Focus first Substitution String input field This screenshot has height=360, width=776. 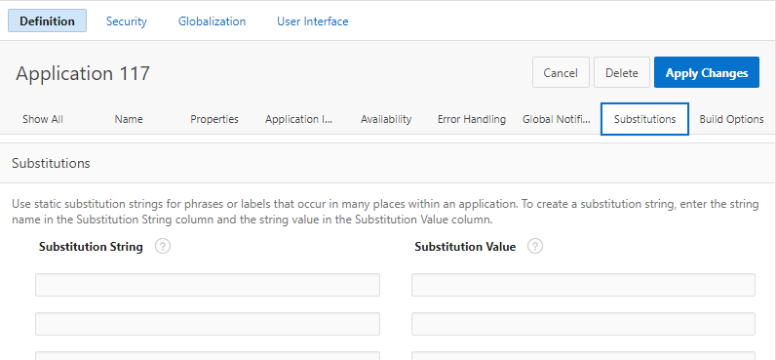pos(208,285)
